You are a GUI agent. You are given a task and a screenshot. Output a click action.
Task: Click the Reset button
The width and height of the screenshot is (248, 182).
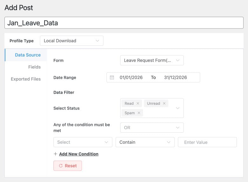tap(67, 166)
